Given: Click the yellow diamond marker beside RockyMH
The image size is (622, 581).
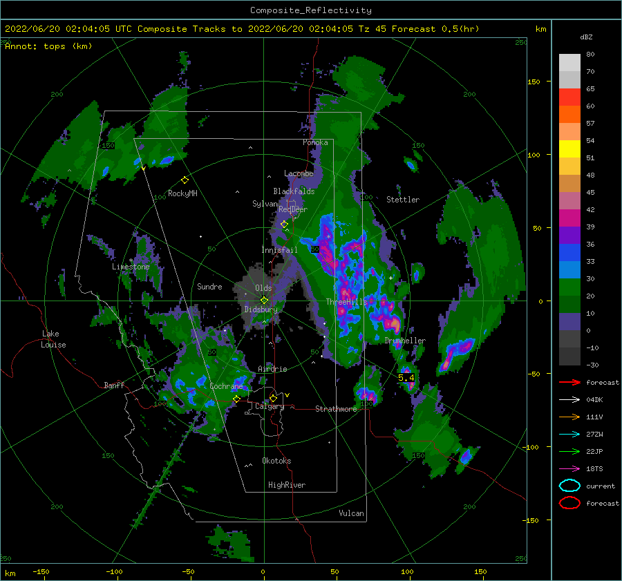Looking at the screenshot, I should coord(185,180).
